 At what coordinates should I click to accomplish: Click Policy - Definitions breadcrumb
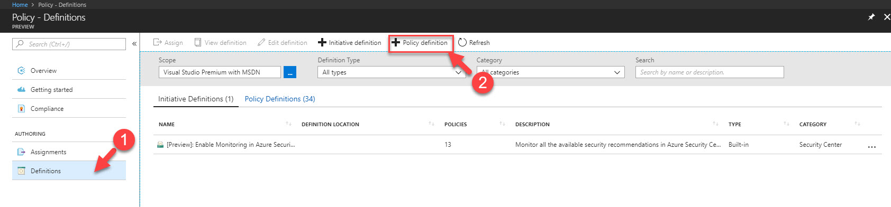pyautogui.click(x=62, y=5)
